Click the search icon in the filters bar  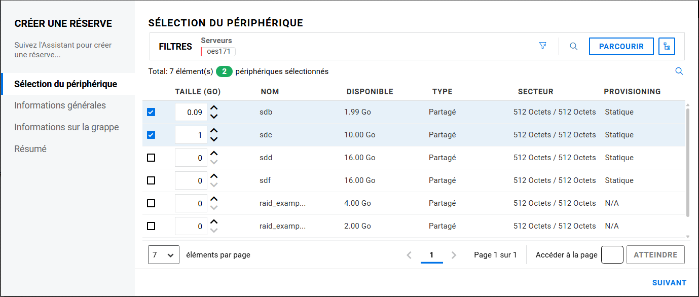[x=573, y=46]
